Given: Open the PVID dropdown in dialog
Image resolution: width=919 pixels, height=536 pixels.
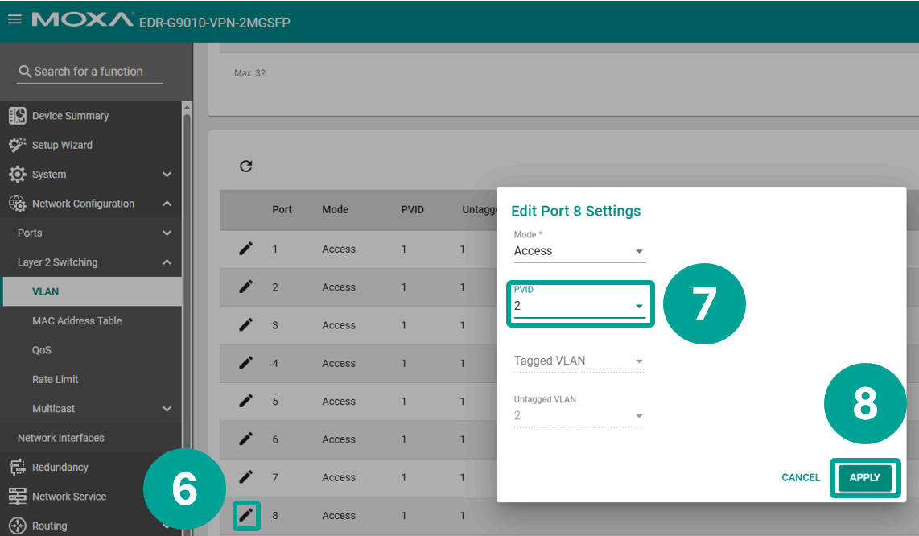Looking at the screenshot, I should 579,306.
